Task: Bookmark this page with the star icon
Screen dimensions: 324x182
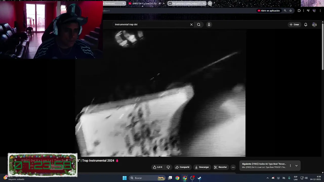Action: tap(291, 11)
